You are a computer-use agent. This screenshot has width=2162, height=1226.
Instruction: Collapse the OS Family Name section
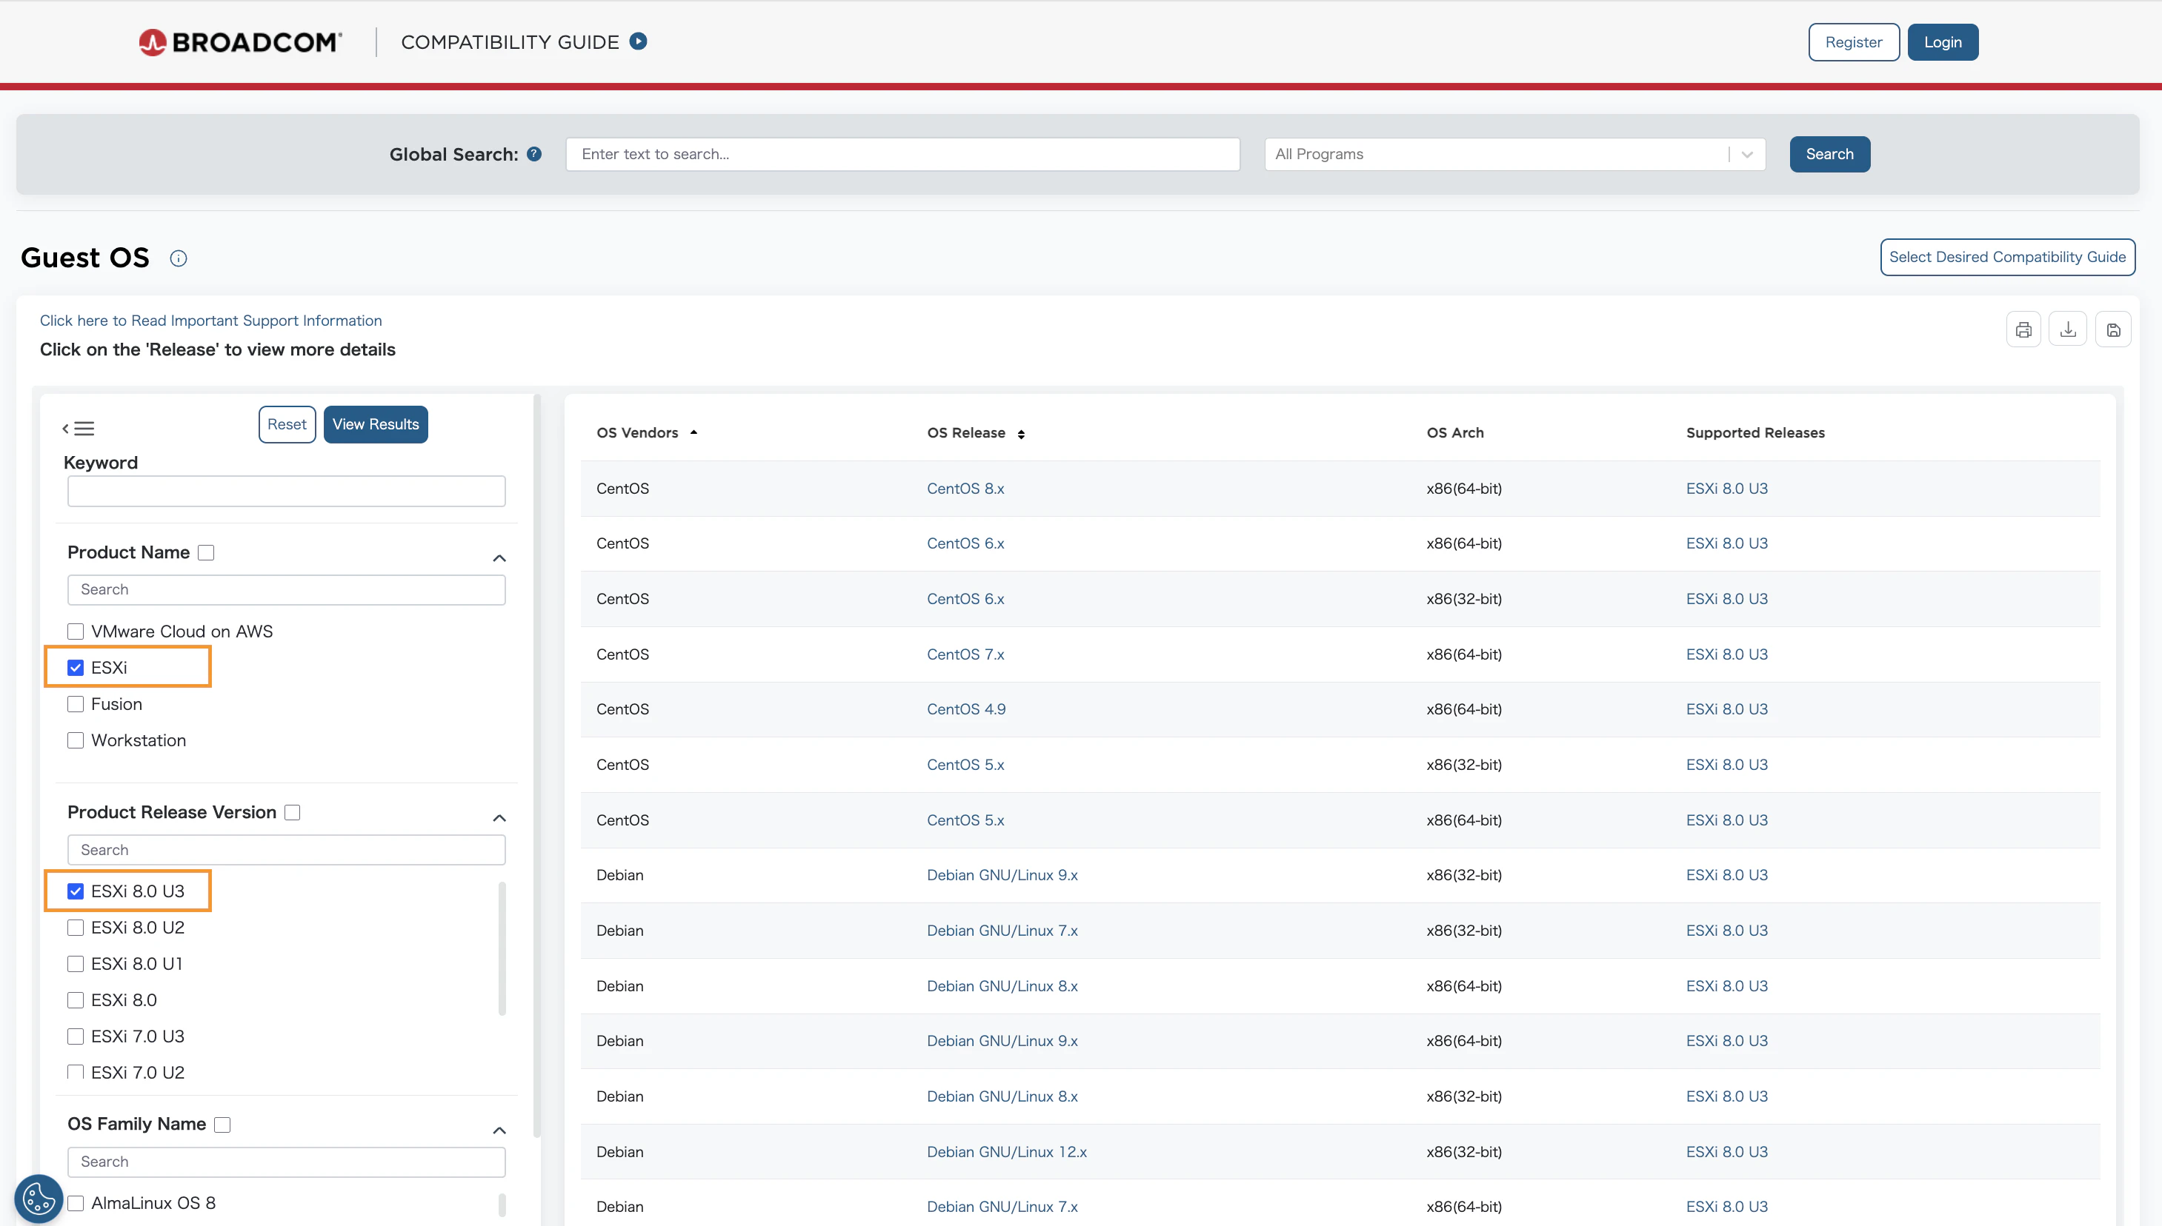[x=499, y=1130]
